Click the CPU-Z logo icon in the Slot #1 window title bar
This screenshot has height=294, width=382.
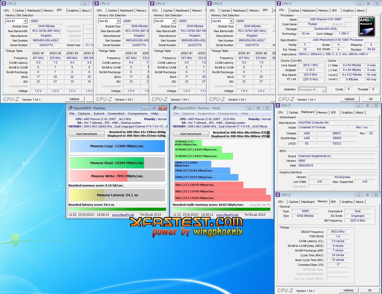[x=4, y=3]
